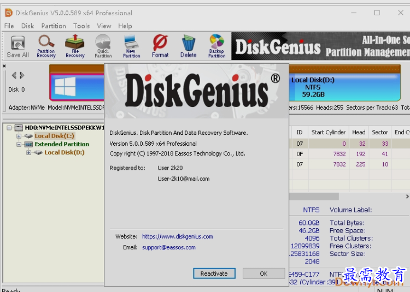Minimize the DiskGenius window
The width and height of the screenshot is (410, 292).
click(x=354, y=13)
